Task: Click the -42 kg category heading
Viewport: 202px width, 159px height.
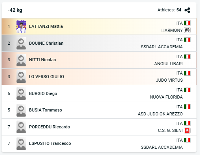Action: (15, 10)
